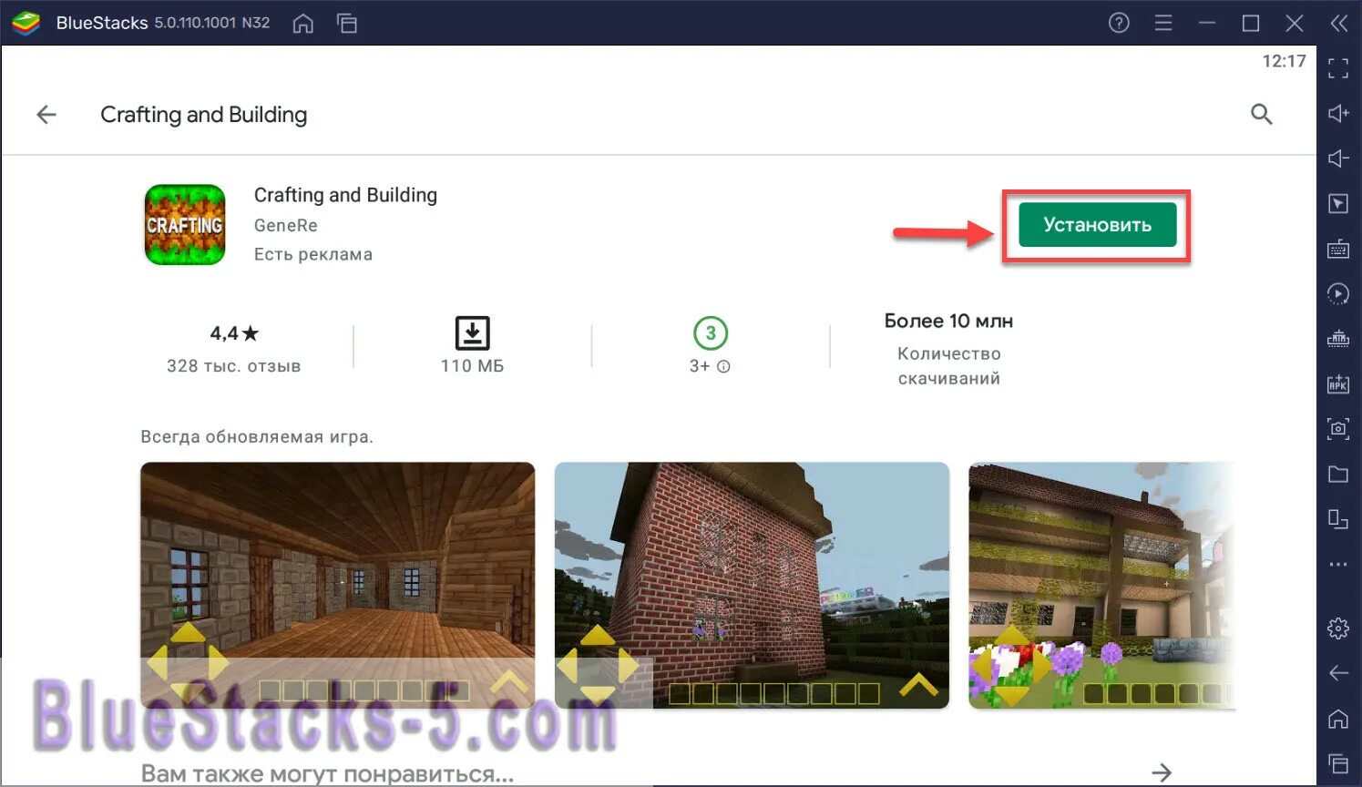
Task: Open the BlueStacks help question mark
Action: click(x=1119, y=23)
